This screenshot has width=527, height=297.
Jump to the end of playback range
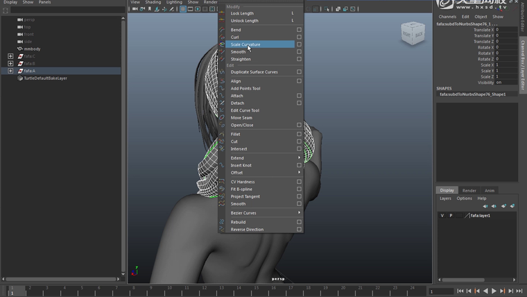[x=519, y=291]
